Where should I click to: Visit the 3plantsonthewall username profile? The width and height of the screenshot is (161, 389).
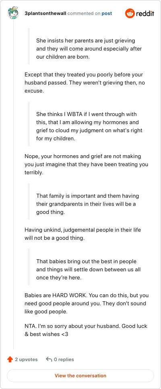tap(45, 13)
